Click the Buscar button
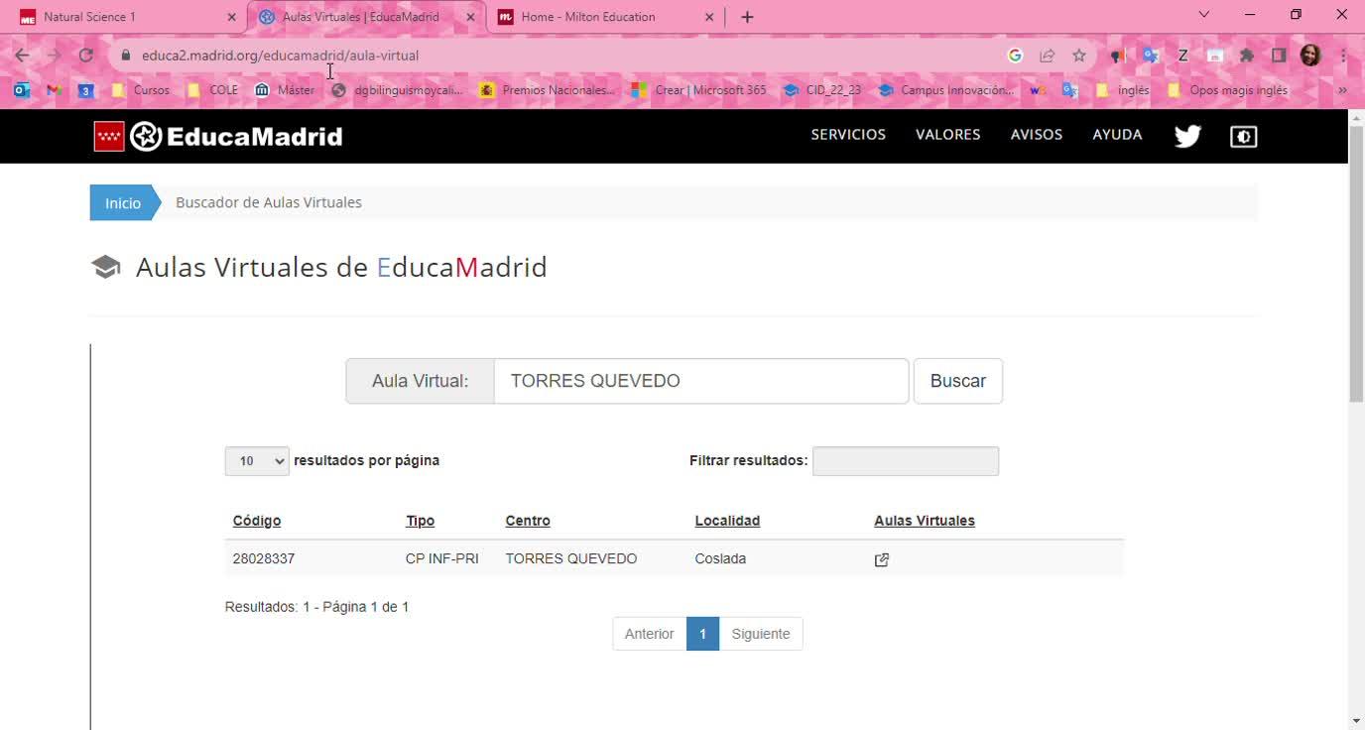The image size is (1365, 730). 958,381
